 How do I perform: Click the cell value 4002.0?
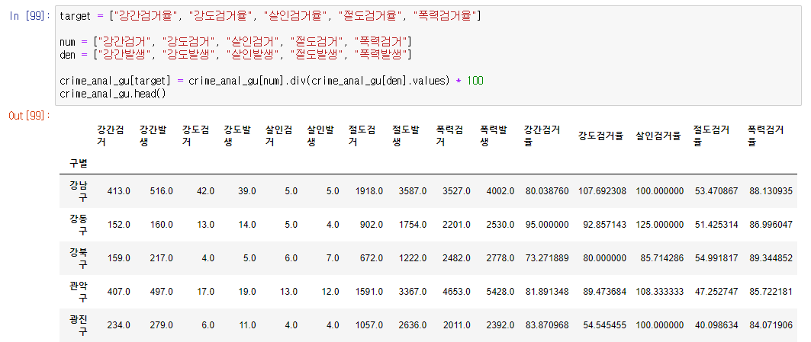[x=500, y=191]
